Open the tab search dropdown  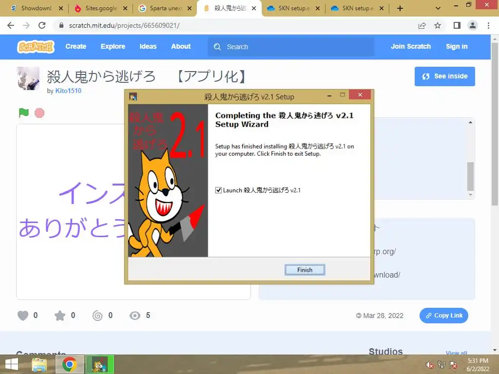[x=438, y=8]
